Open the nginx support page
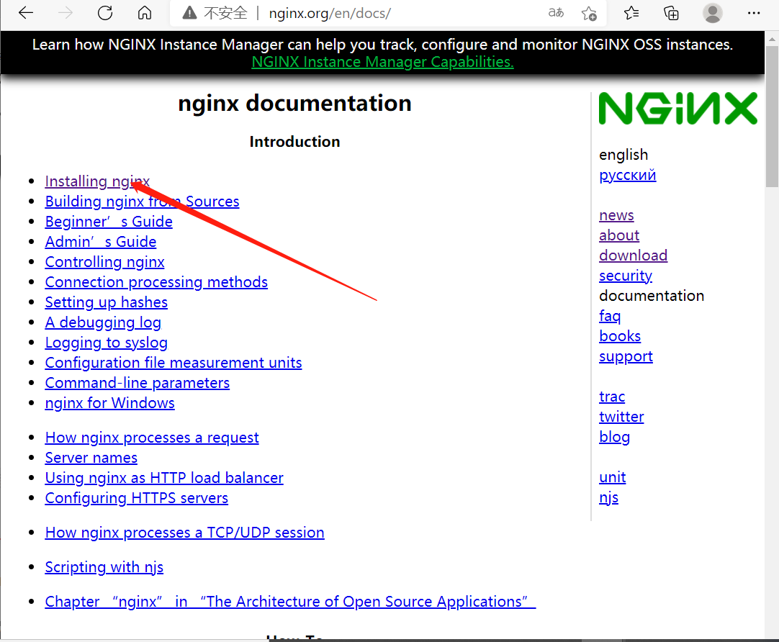 pos(626,356)
